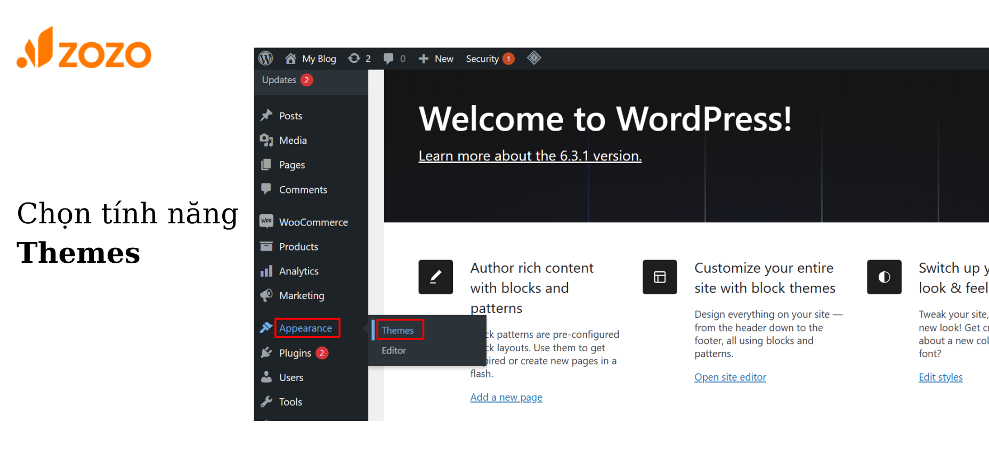Click the plus icon beside New

point(423,59)
